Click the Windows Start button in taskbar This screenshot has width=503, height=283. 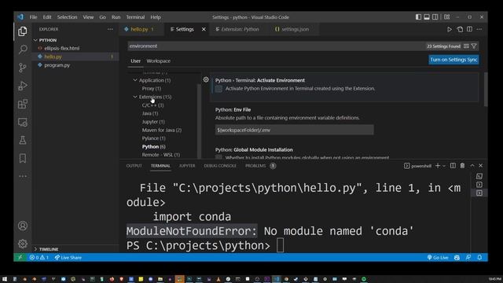coord(5,279)
